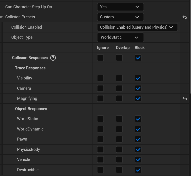Open the Object Type dropdown
The image size is (191, 176).
point(120,37)
